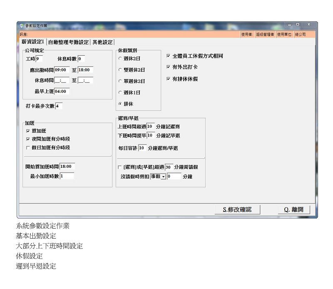The width and height of the screenshot is (333, 289).
Task: Click the 打卡最多次數 input box
Action: pyautogui.click(x=59, y=106)
